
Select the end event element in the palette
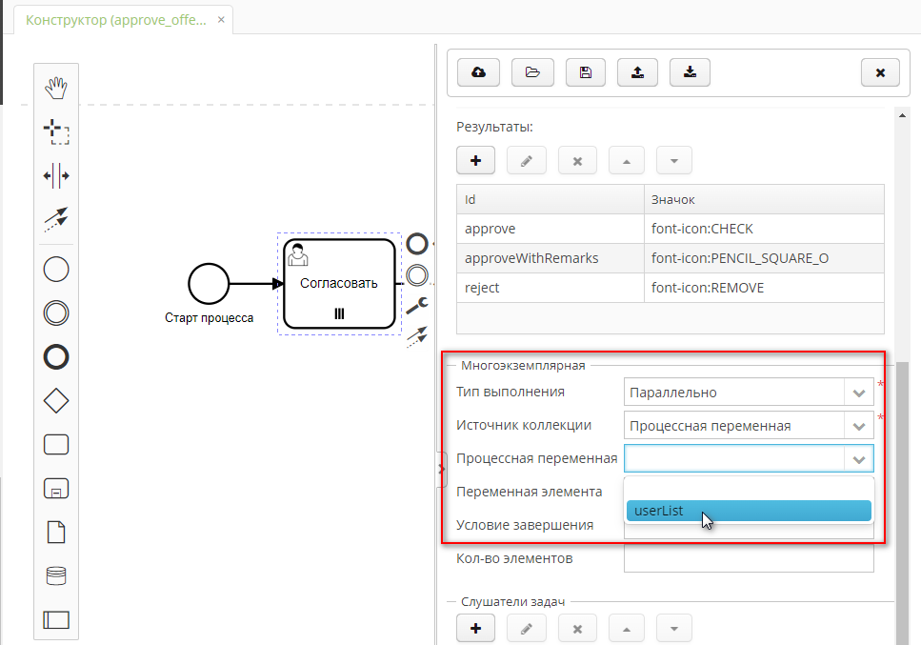point(56,356)
